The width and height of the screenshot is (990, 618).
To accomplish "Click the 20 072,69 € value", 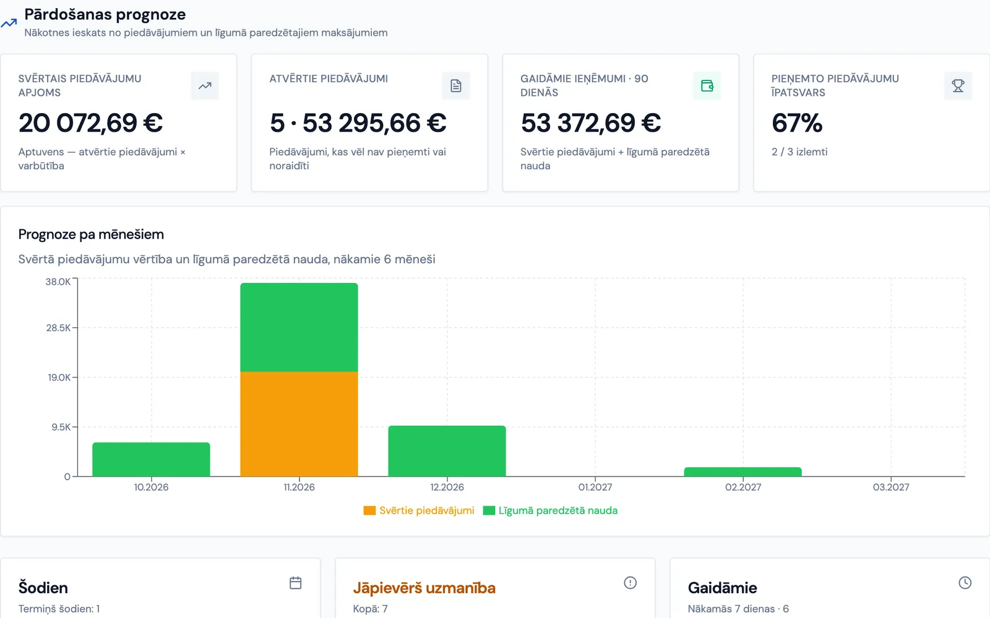I will [x=91, y=123].
